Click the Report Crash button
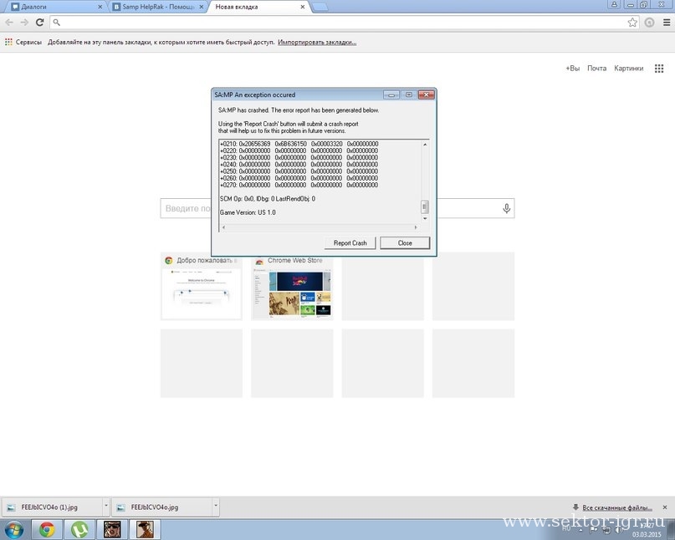The image size is (675, 540). (x=350, y=243)
